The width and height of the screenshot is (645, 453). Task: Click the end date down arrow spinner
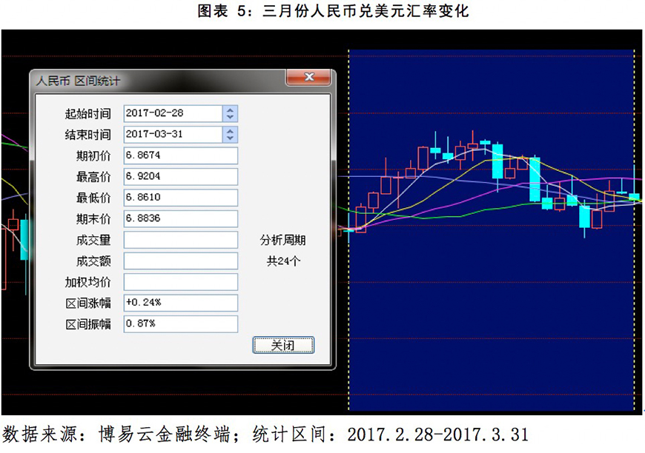point(231,138)
